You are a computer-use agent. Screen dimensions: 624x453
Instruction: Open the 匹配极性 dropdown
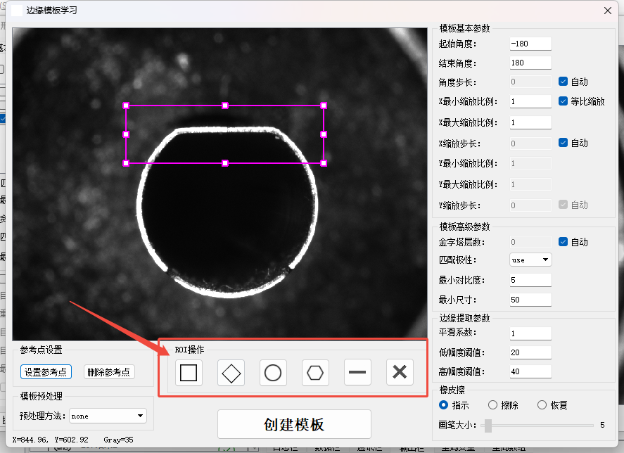click(530, 260)
